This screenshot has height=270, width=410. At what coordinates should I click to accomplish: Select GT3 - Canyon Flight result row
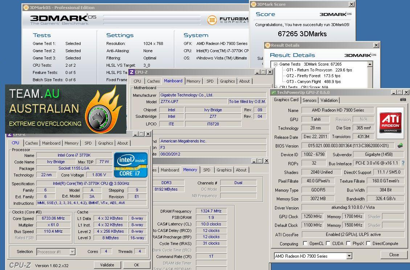(x=313, y=82)
